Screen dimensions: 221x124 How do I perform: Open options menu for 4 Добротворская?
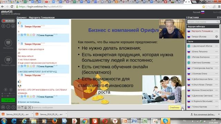pyautogui.click(x=217, y=79)
